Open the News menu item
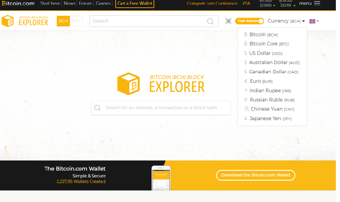Image resolution: width=340 pixels, height=202 pixels. pos(69,3)
